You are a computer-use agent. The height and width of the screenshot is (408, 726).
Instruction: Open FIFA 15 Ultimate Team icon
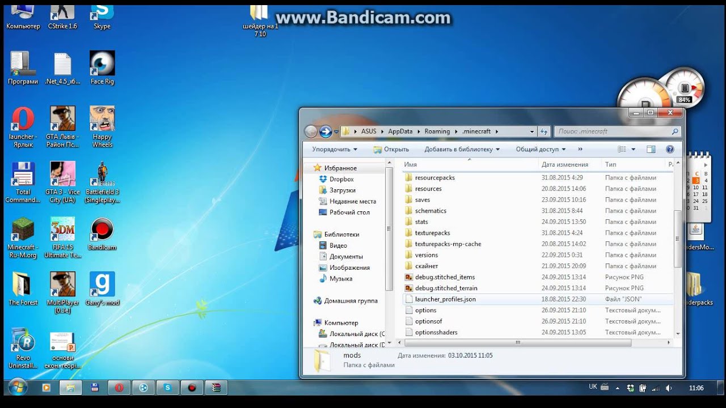(x=62, y=237)
